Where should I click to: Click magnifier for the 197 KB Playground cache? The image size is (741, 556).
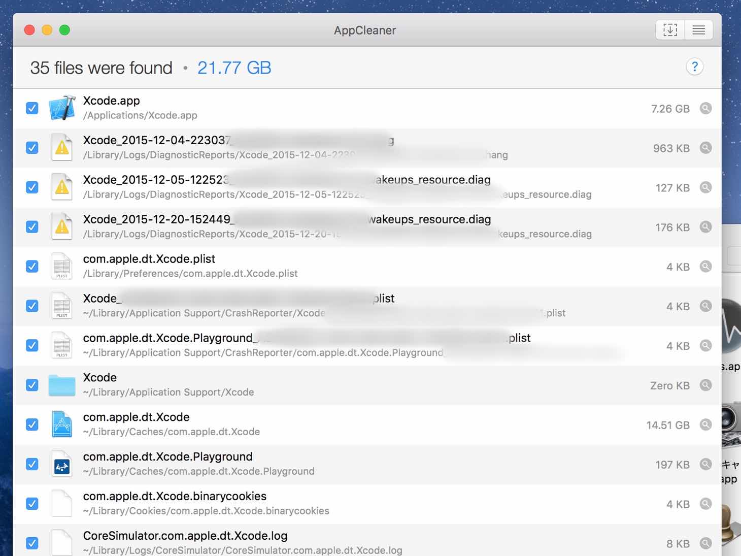tap(705, 464)
